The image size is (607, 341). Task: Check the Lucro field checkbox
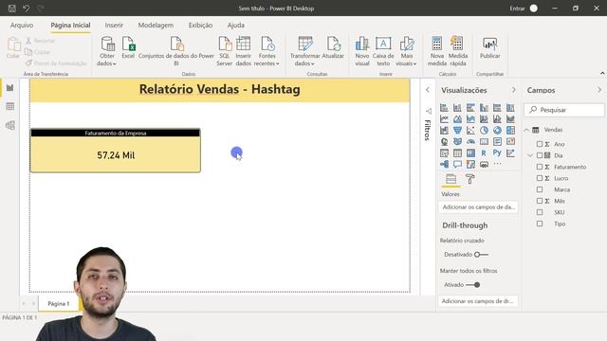[x=540, y=178]
